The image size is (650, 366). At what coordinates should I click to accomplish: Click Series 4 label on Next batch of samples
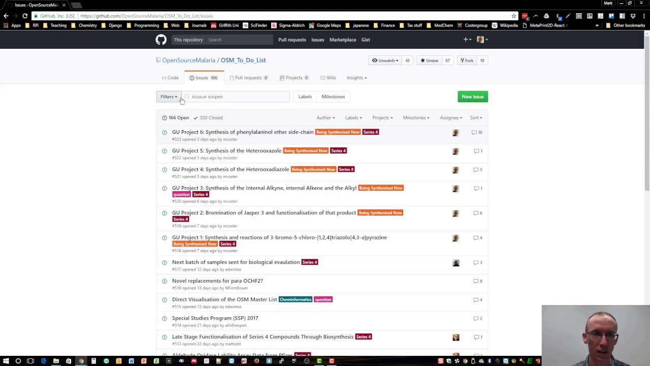coord(310,262)
